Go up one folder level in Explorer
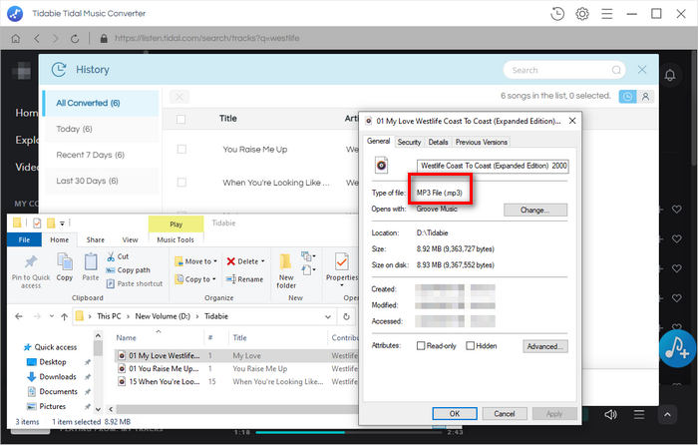Screen dimensions: 698x445 (x=65, y=316)
